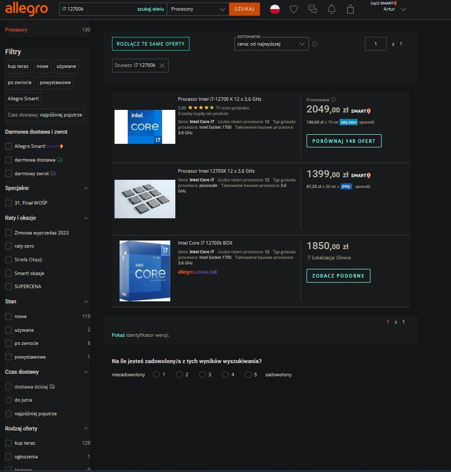Check the 'raty zero' checkbox
Screen dimensions: 451x472
tap(9, 246)
